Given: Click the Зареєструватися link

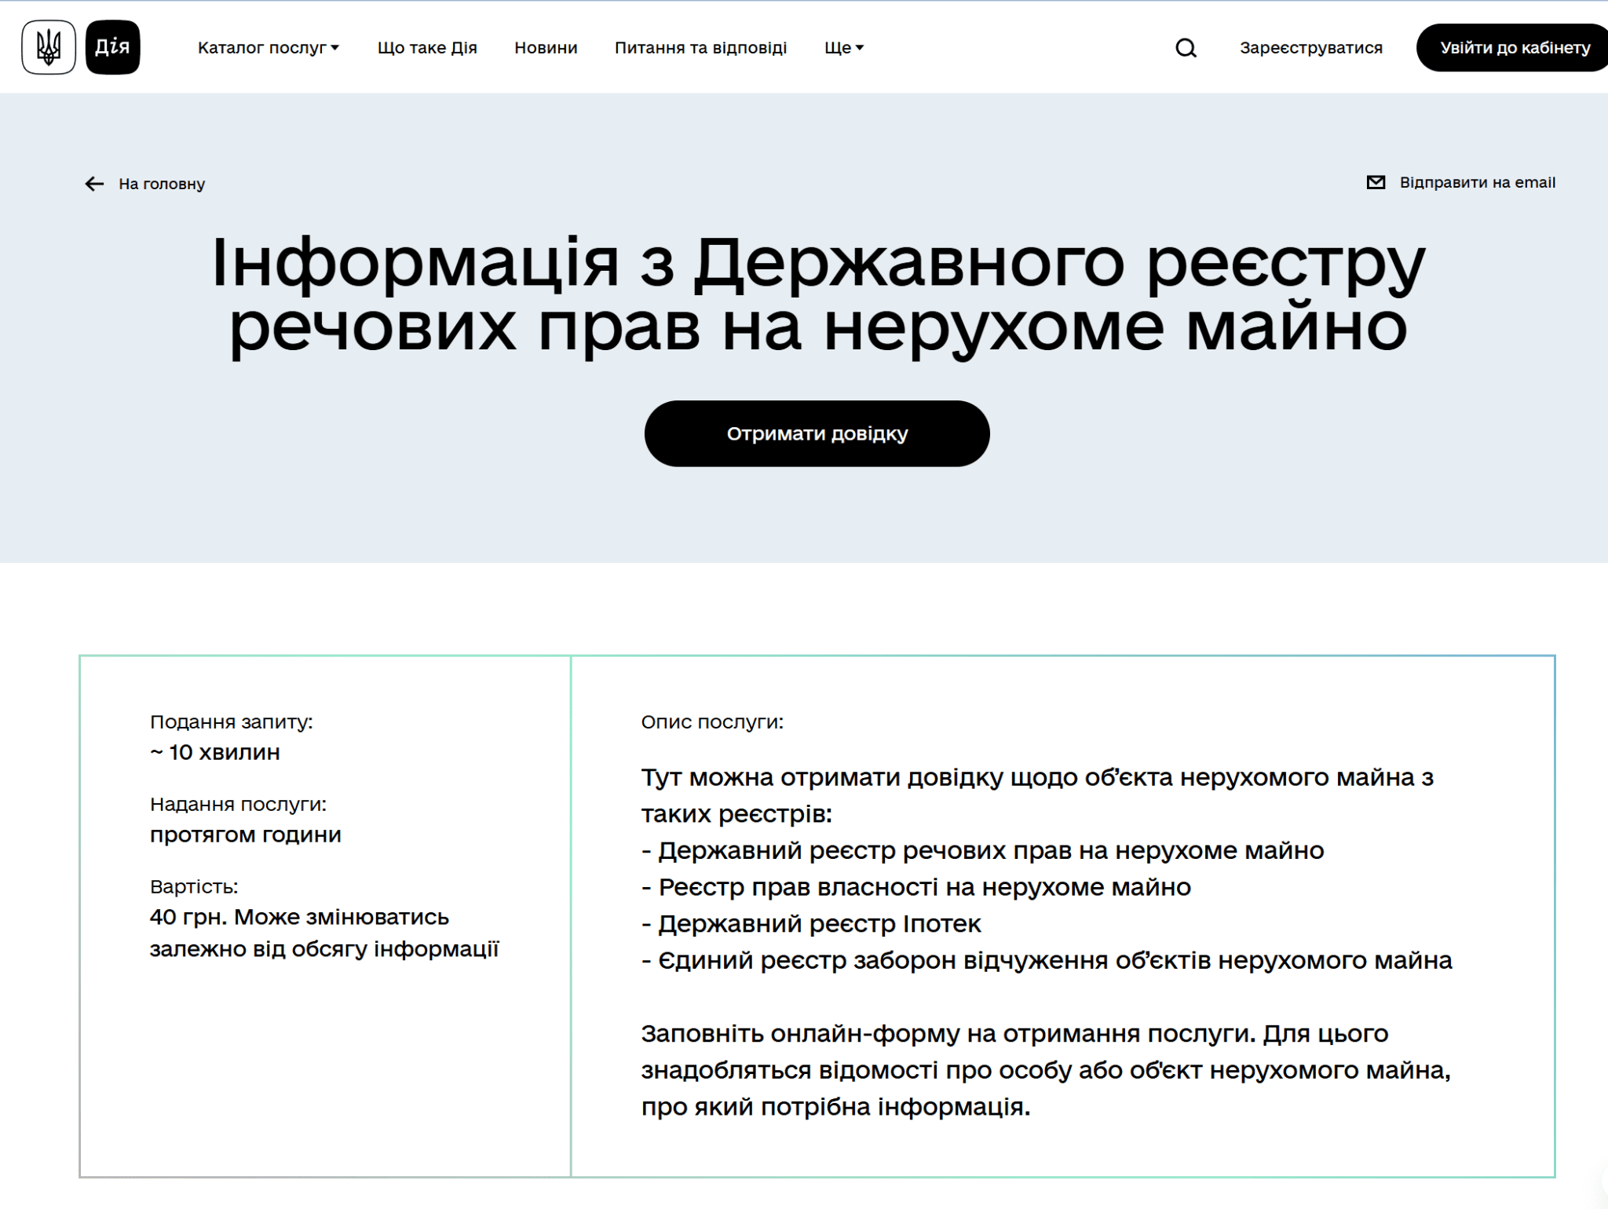Looking at the screenshot, I should pyautogui.click(x=1310, y=48).
